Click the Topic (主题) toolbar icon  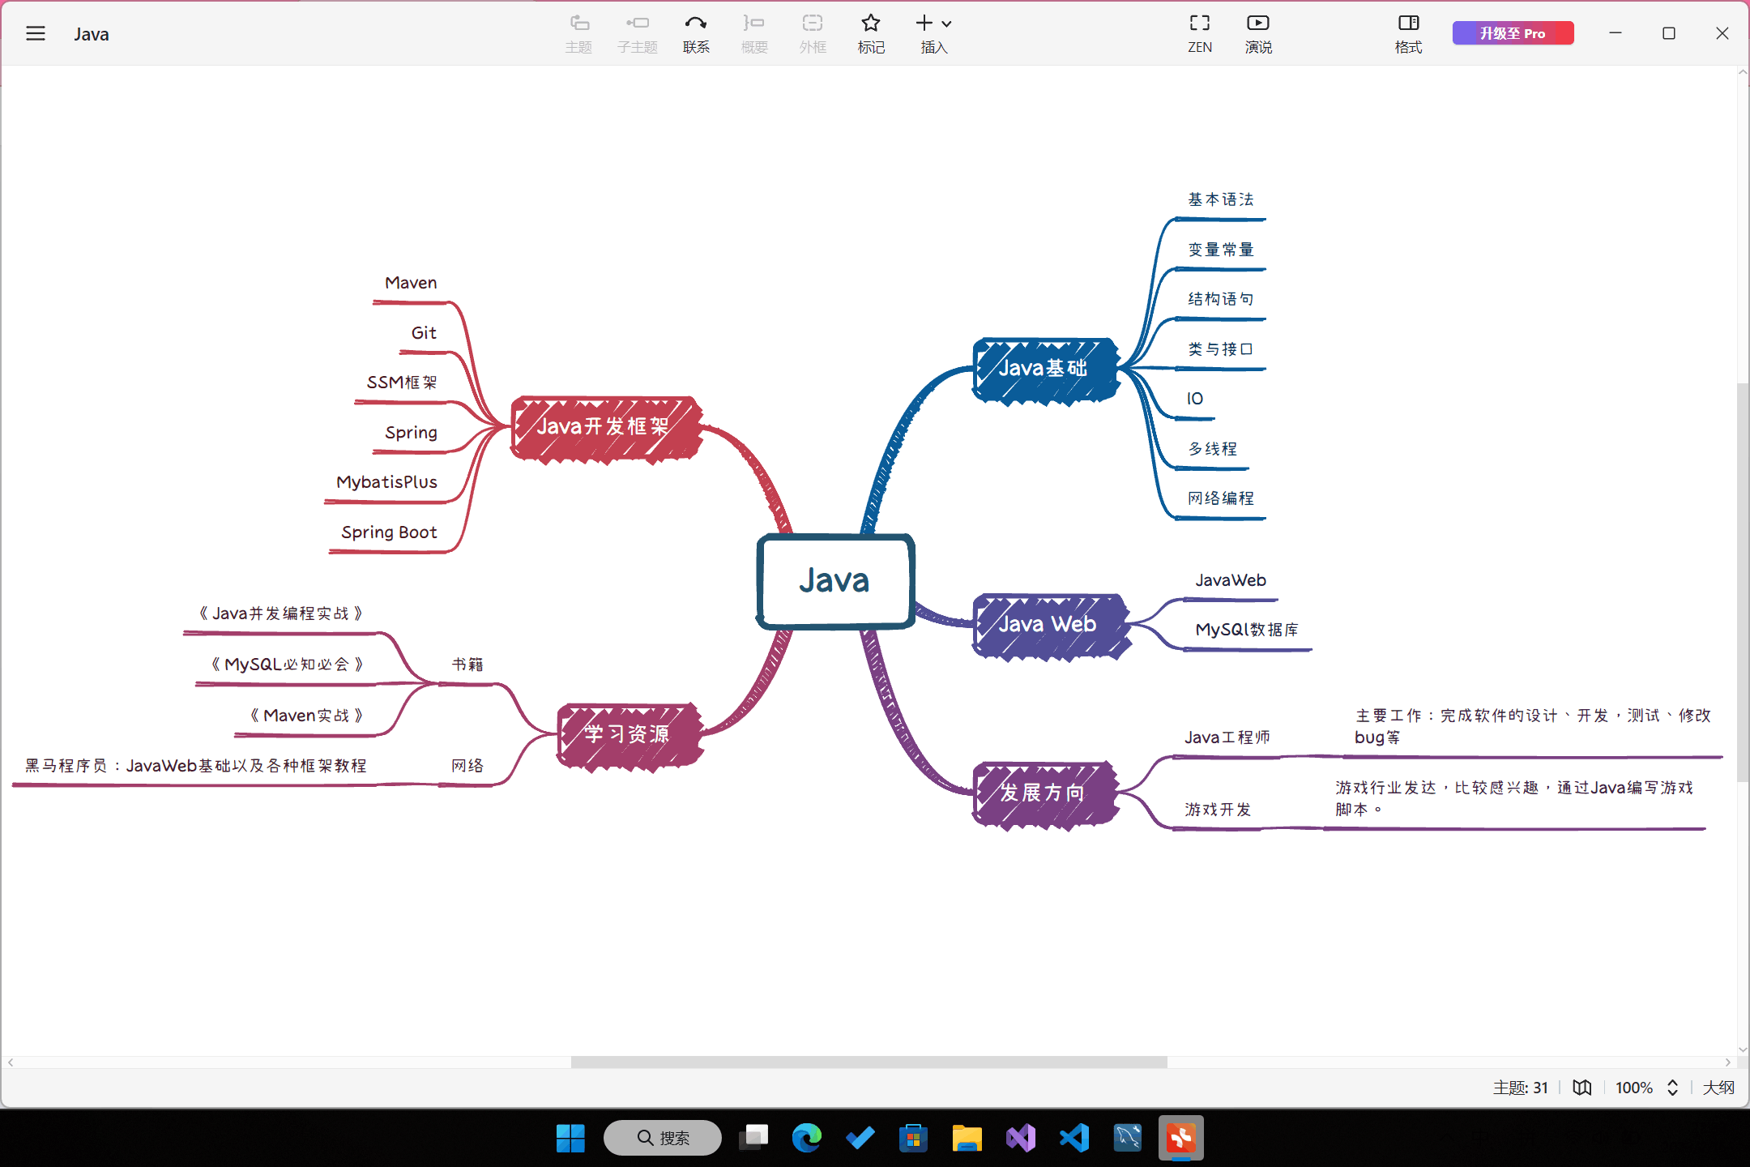(578, 32)
